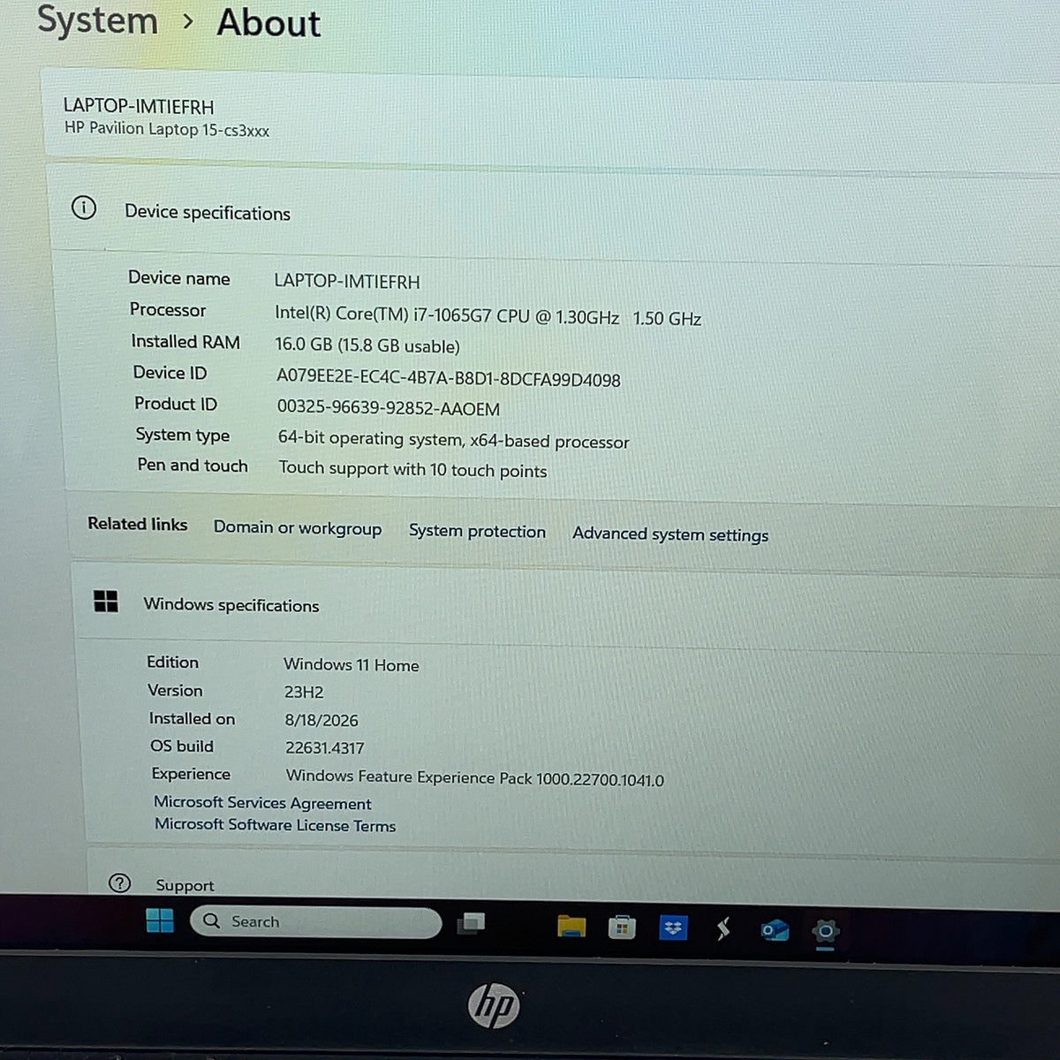Click the Version value 23H2

click(x=304, y=693)
